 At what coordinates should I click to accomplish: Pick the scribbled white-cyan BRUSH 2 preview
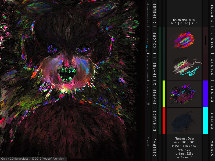pyautogui.click(x=184, y=67)
